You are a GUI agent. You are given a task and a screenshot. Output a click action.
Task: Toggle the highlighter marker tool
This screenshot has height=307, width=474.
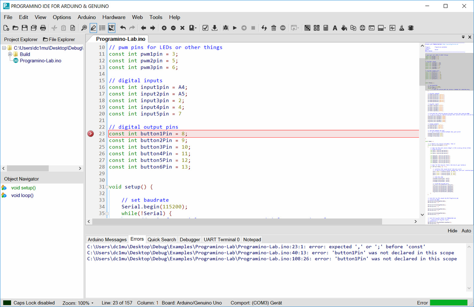pos(93,28)
